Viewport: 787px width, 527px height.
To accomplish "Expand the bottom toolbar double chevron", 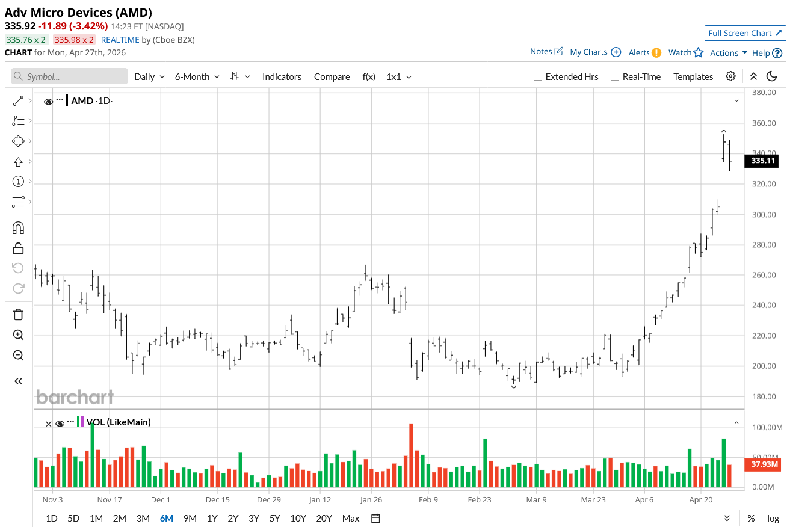I will [727, 519].
